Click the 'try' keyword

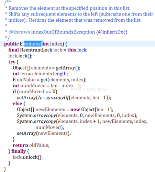pyautogui.click(x=12, y=62)
